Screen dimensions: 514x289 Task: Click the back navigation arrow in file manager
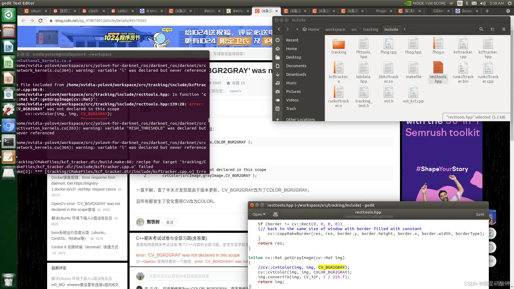coord(279,29)
